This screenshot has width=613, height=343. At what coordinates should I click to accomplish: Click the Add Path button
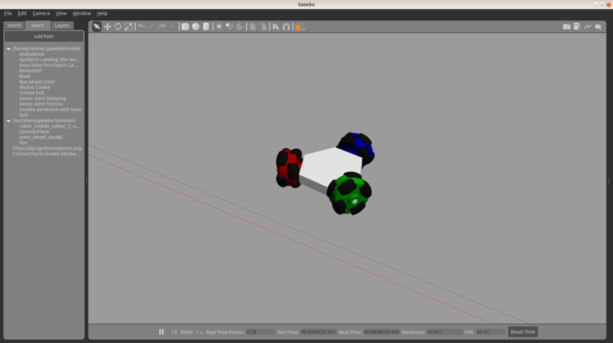[44, 36]
